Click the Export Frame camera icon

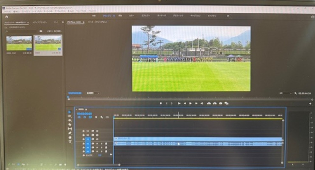[220, 103]
